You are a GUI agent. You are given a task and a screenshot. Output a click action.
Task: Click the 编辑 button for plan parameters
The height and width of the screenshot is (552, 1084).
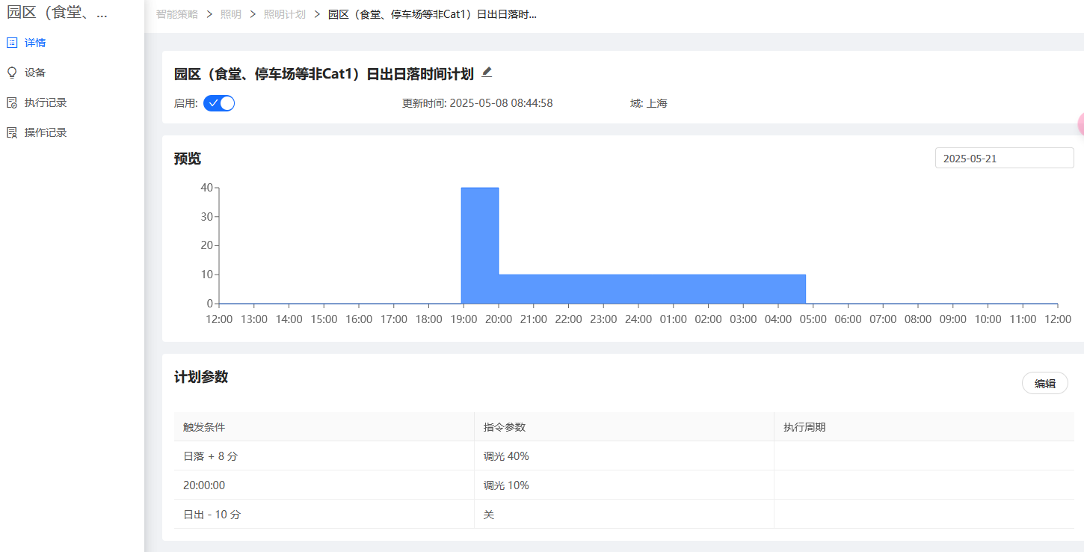coord(1044,383)
